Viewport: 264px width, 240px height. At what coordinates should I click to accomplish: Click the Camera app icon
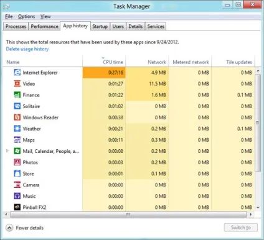[x=17, y=185]
